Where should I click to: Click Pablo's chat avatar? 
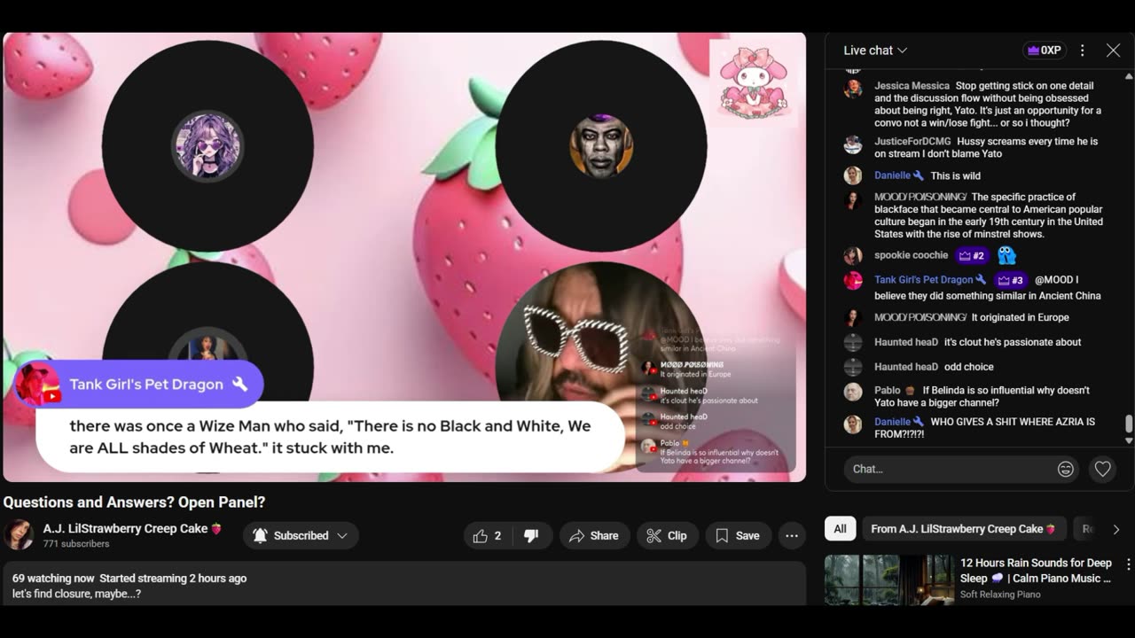pyautogui.click(x=853, y=392)
